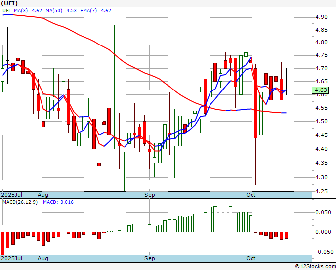Click the MA(50) value 4.53

71,10
